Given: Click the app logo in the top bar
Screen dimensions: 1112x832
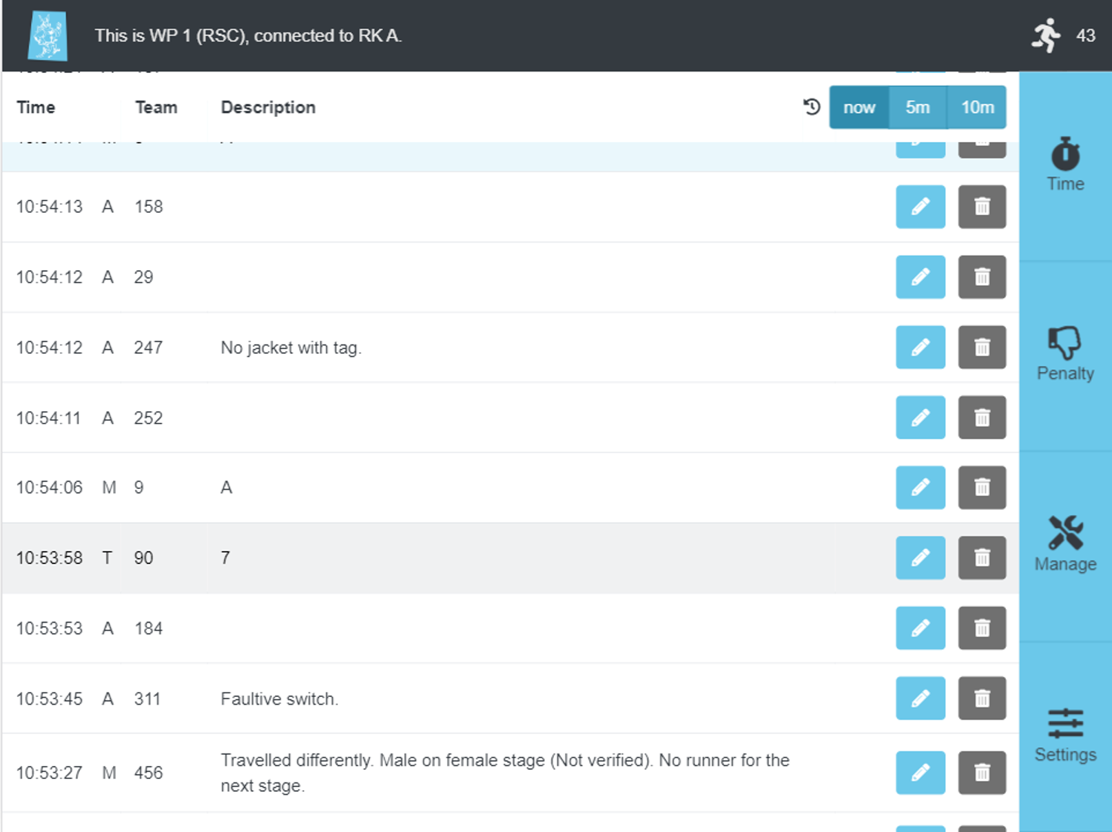Looking at the screenshot, I should (48, 35).
